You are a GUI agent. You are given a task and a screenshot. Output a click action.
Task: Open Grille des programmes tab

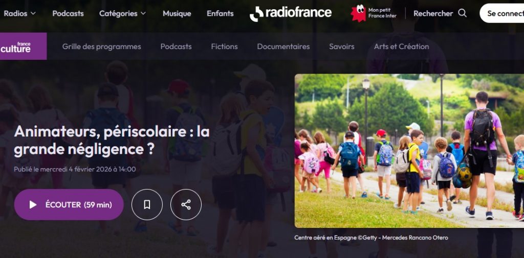(102, 46)
